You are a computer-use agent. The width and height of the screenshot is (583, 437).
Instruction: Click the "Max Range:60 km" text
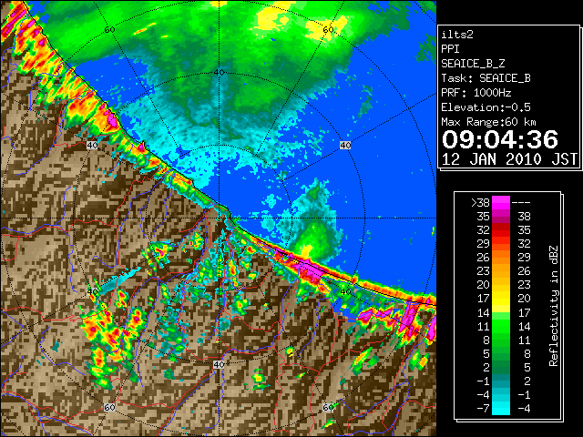pyautogui.click(x=489, y=122)
